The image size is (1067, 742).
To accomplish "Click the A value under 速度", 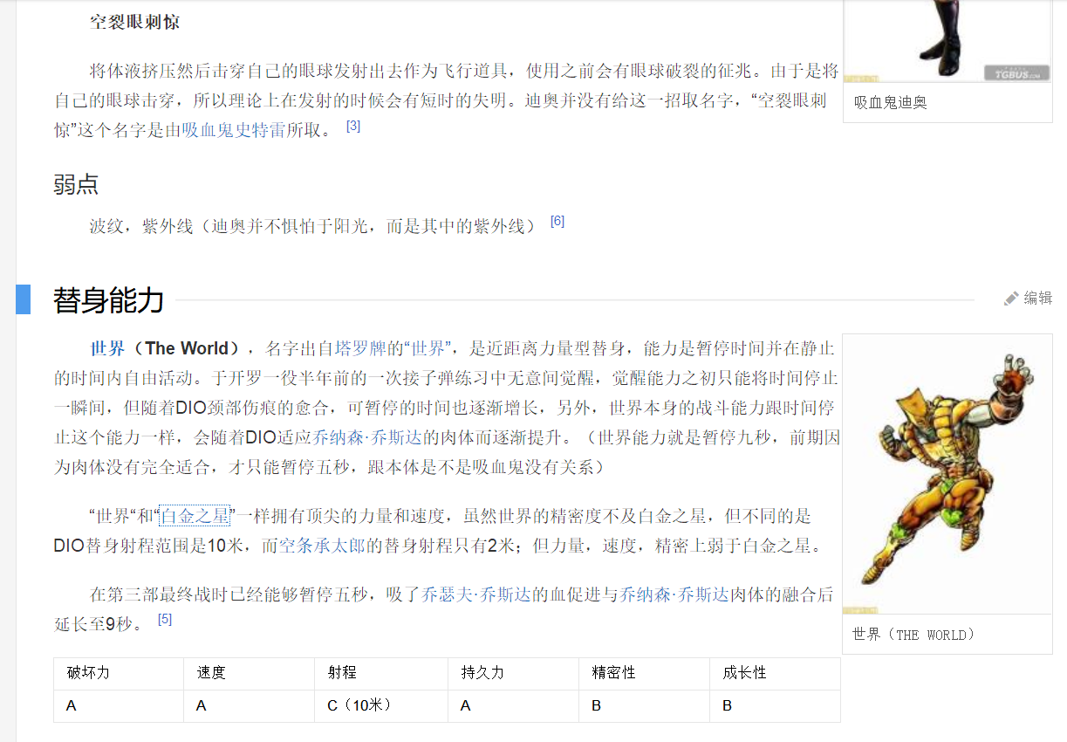I will (x=249, y=706).
